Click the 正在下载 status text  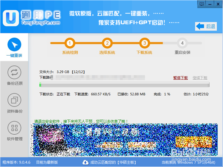[63, 94]
